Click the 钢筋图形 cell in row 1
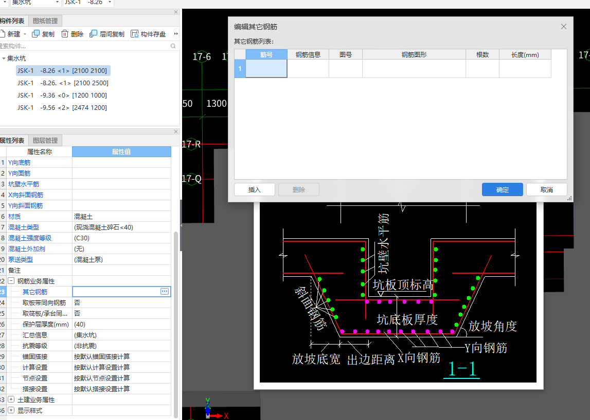Image resolution: width=590 pixels, height=420 pixels. tap(414, 69)
